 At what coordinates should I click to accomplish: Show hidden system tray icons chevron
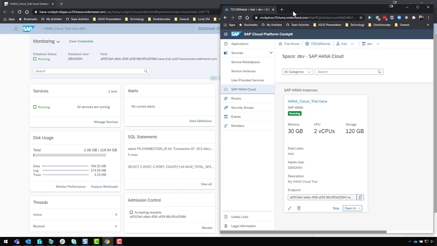[410, 242]
